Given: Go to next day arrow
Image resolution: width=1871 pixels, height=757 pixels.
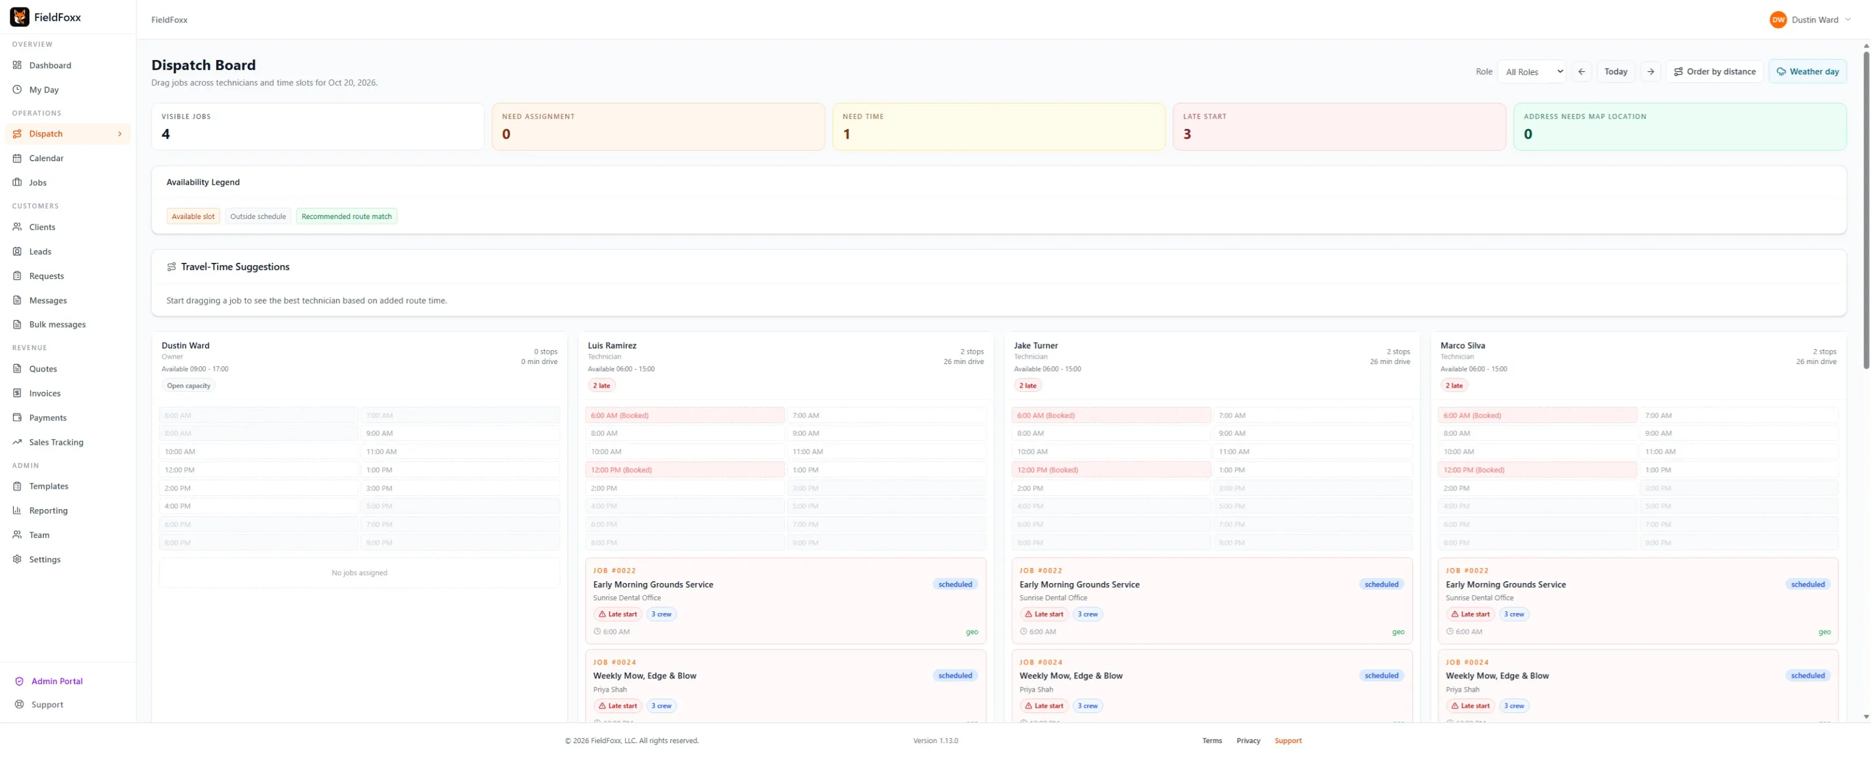Looking at the screenshot, I should (x=1650, y=72).
